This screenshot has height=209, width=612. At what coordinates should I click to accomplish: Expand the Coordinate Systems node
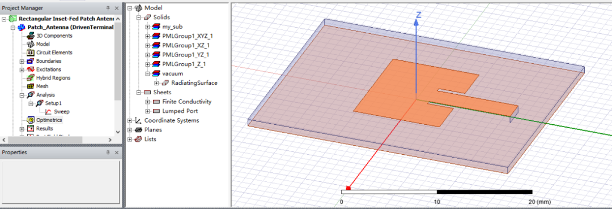tap(130, 120)
